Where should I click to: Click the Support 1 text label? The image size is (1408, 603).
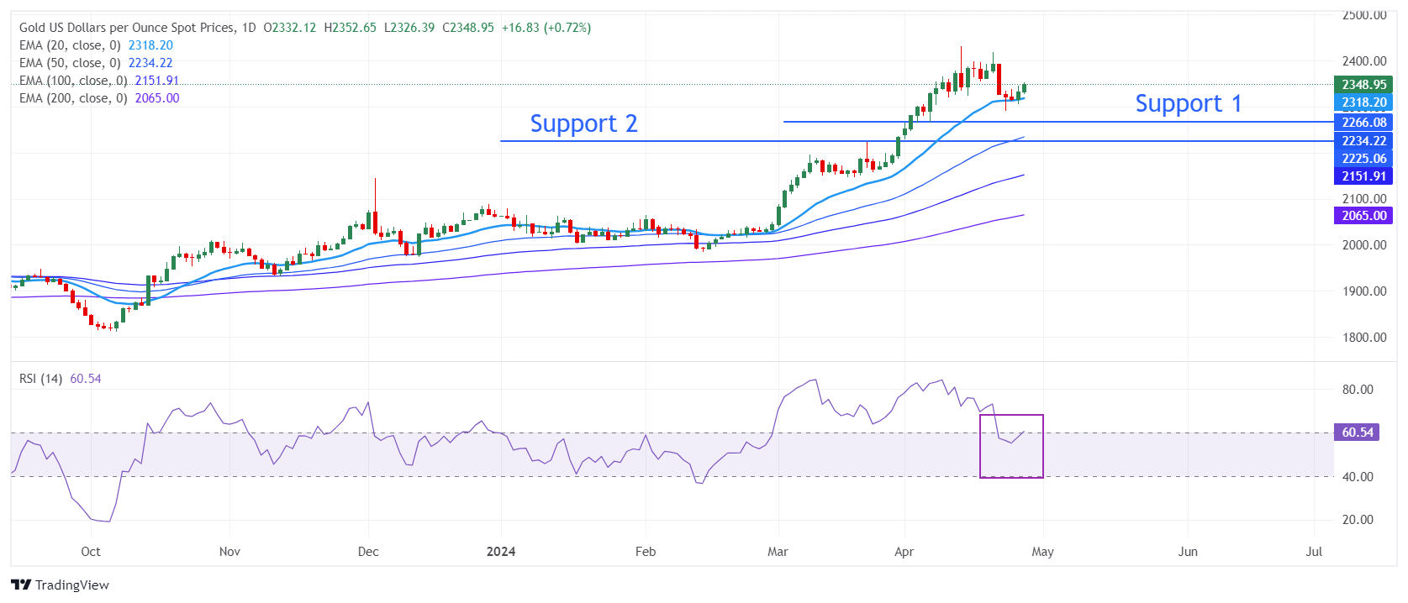(1187, 103)
